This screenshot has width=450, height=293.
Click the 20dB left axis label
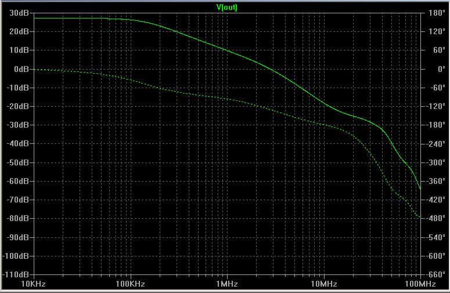tap(19, 31)
